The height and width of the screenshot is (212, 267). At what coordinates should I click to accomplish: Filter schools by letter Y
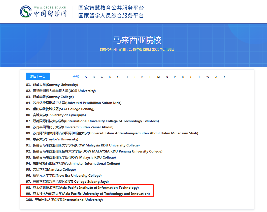pos(224,77)
